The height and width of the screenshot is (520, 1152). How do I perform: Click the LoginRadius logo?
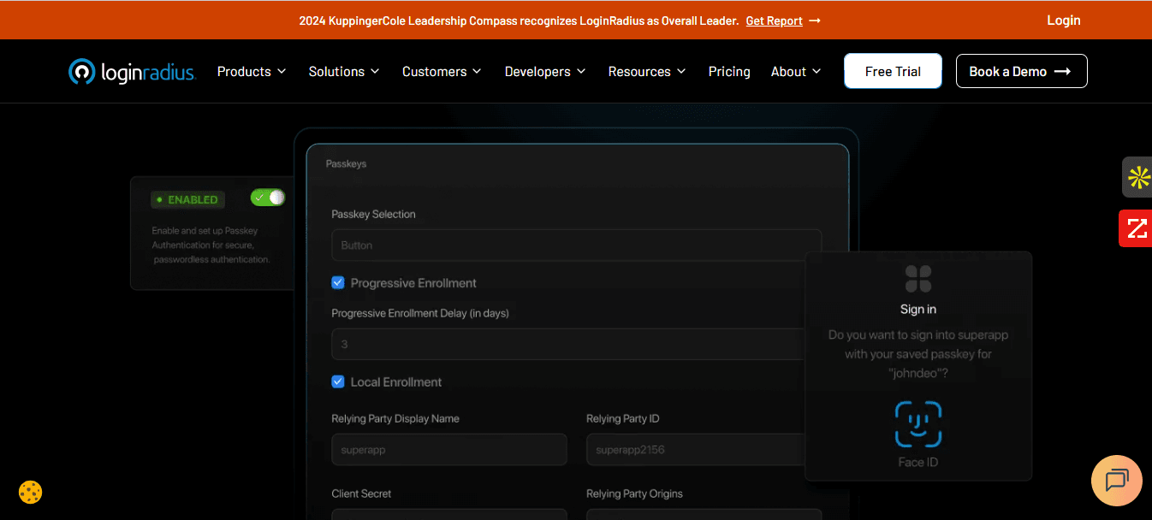[x=131, y=71]
